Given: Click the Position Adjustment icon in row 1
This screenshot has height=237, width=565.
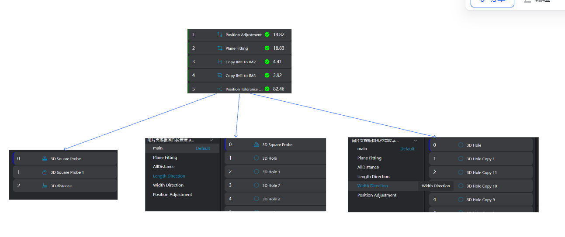Looking at the screenshot, I should tap(220, 34).
